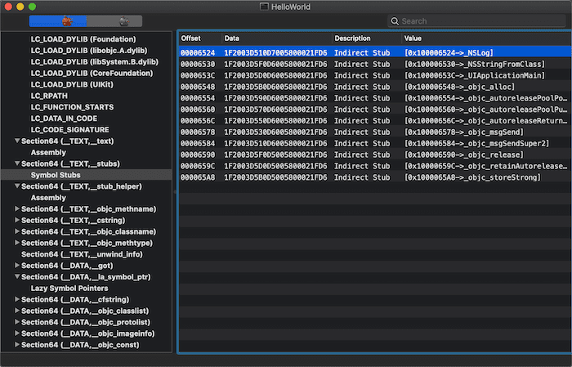Select the row with offset 00006524

pos(375,52)
